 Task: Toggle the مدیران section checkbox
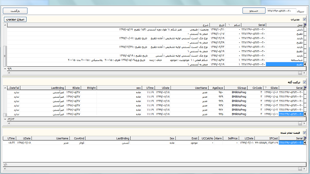305,19
